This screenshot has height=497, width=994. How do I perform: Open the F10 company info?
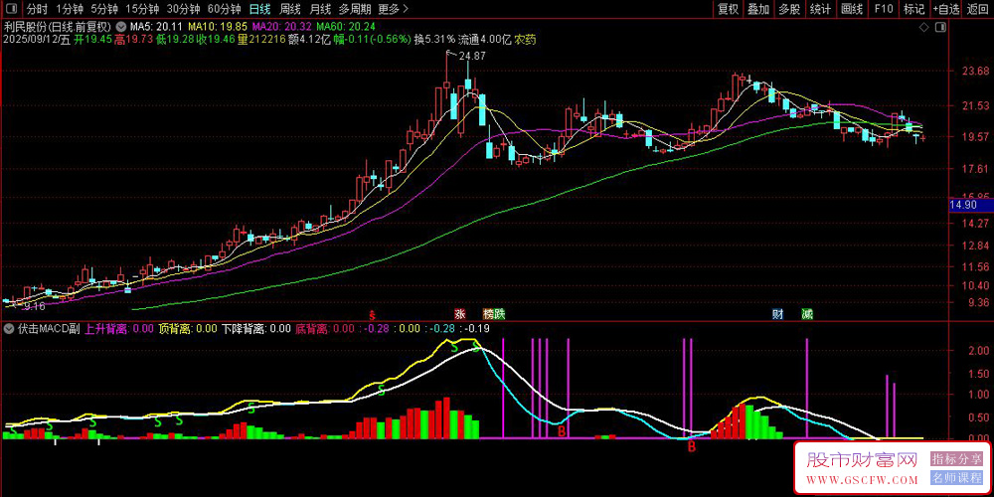(x=883, y=9)
